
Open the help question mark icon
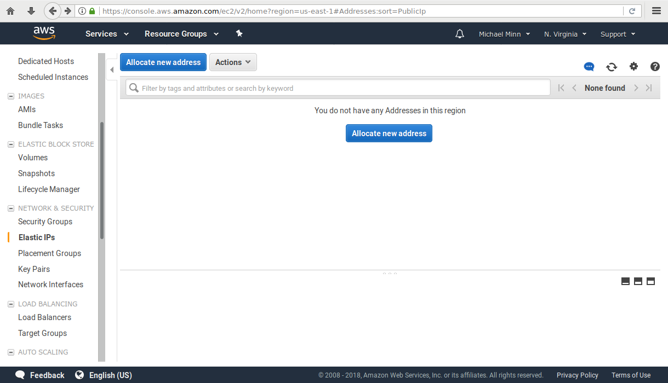[x=655, y=67]
